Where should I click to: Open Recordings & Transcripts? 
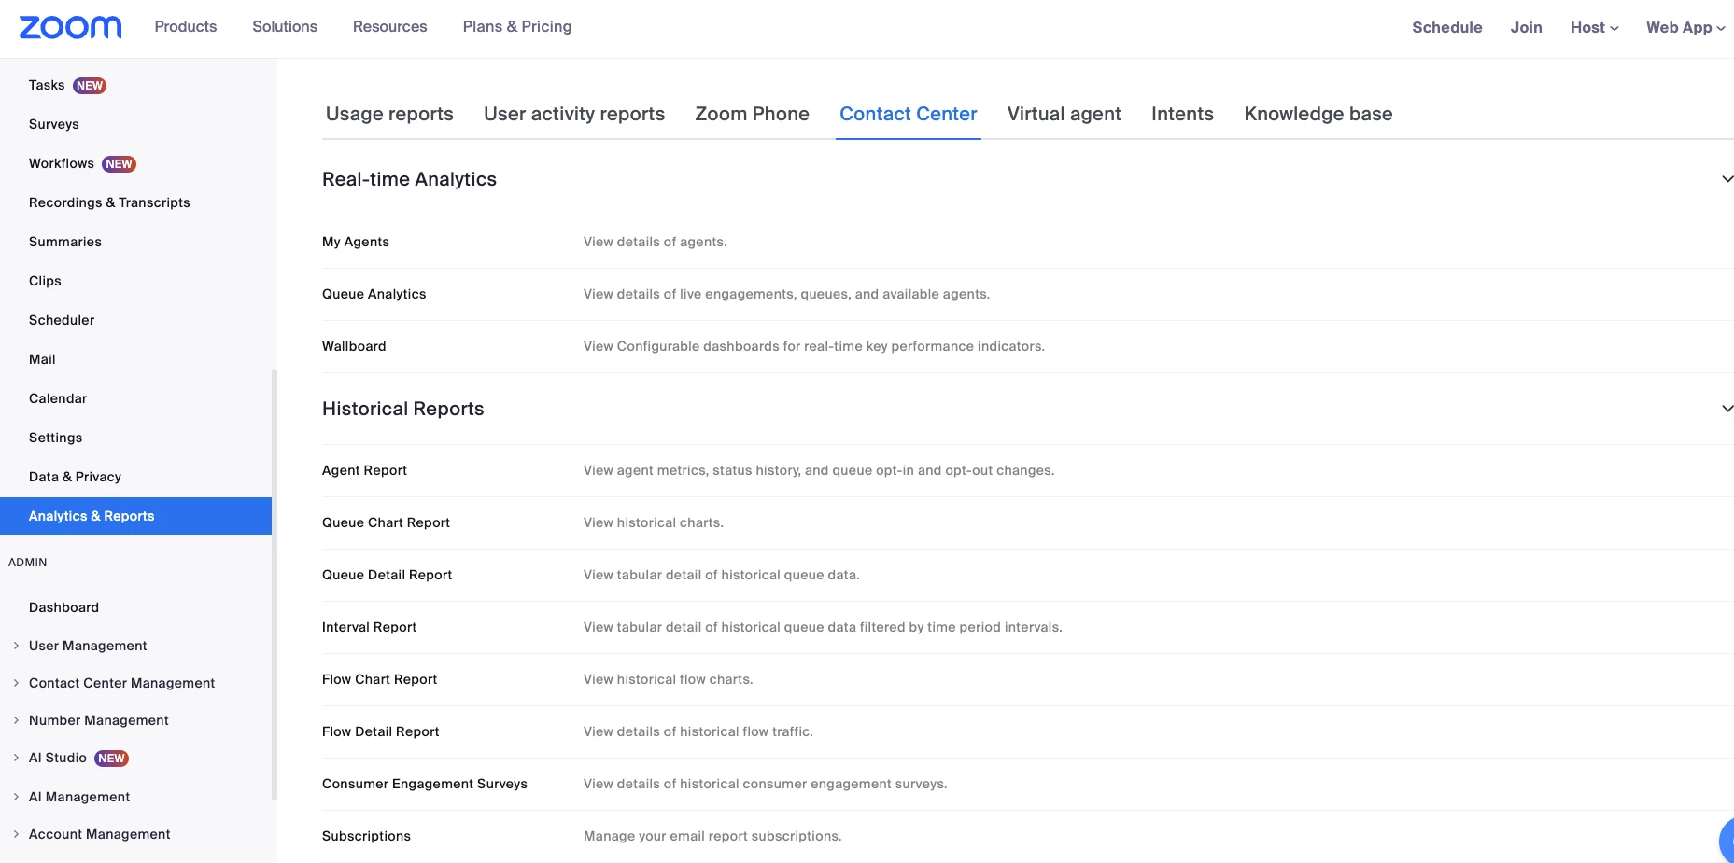point(109,202)
